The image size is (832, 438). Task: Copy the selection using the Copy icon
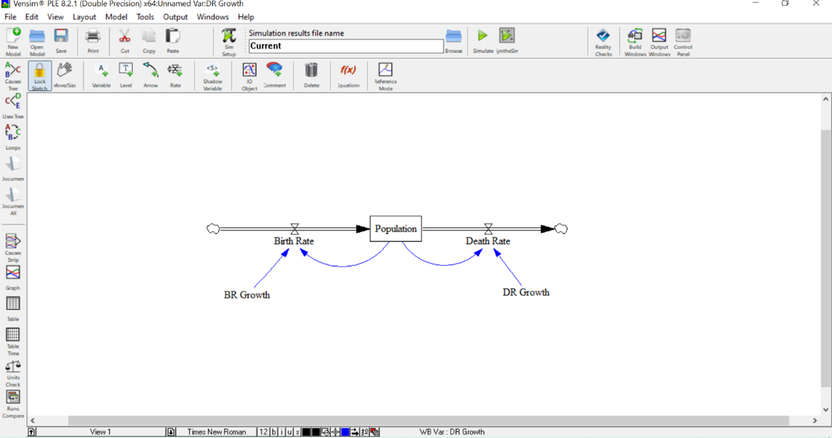[149, 41]
